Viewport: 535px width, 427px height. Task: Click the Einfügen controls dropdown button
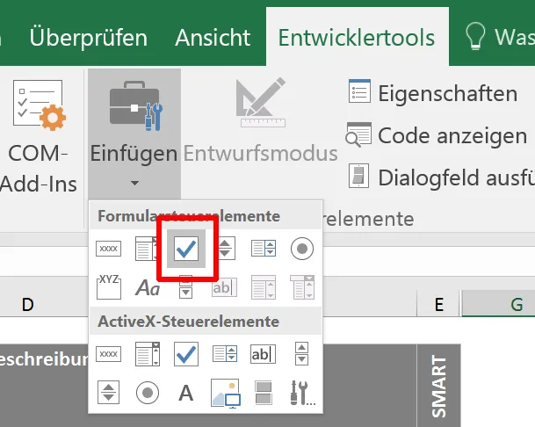pos(134,134)
